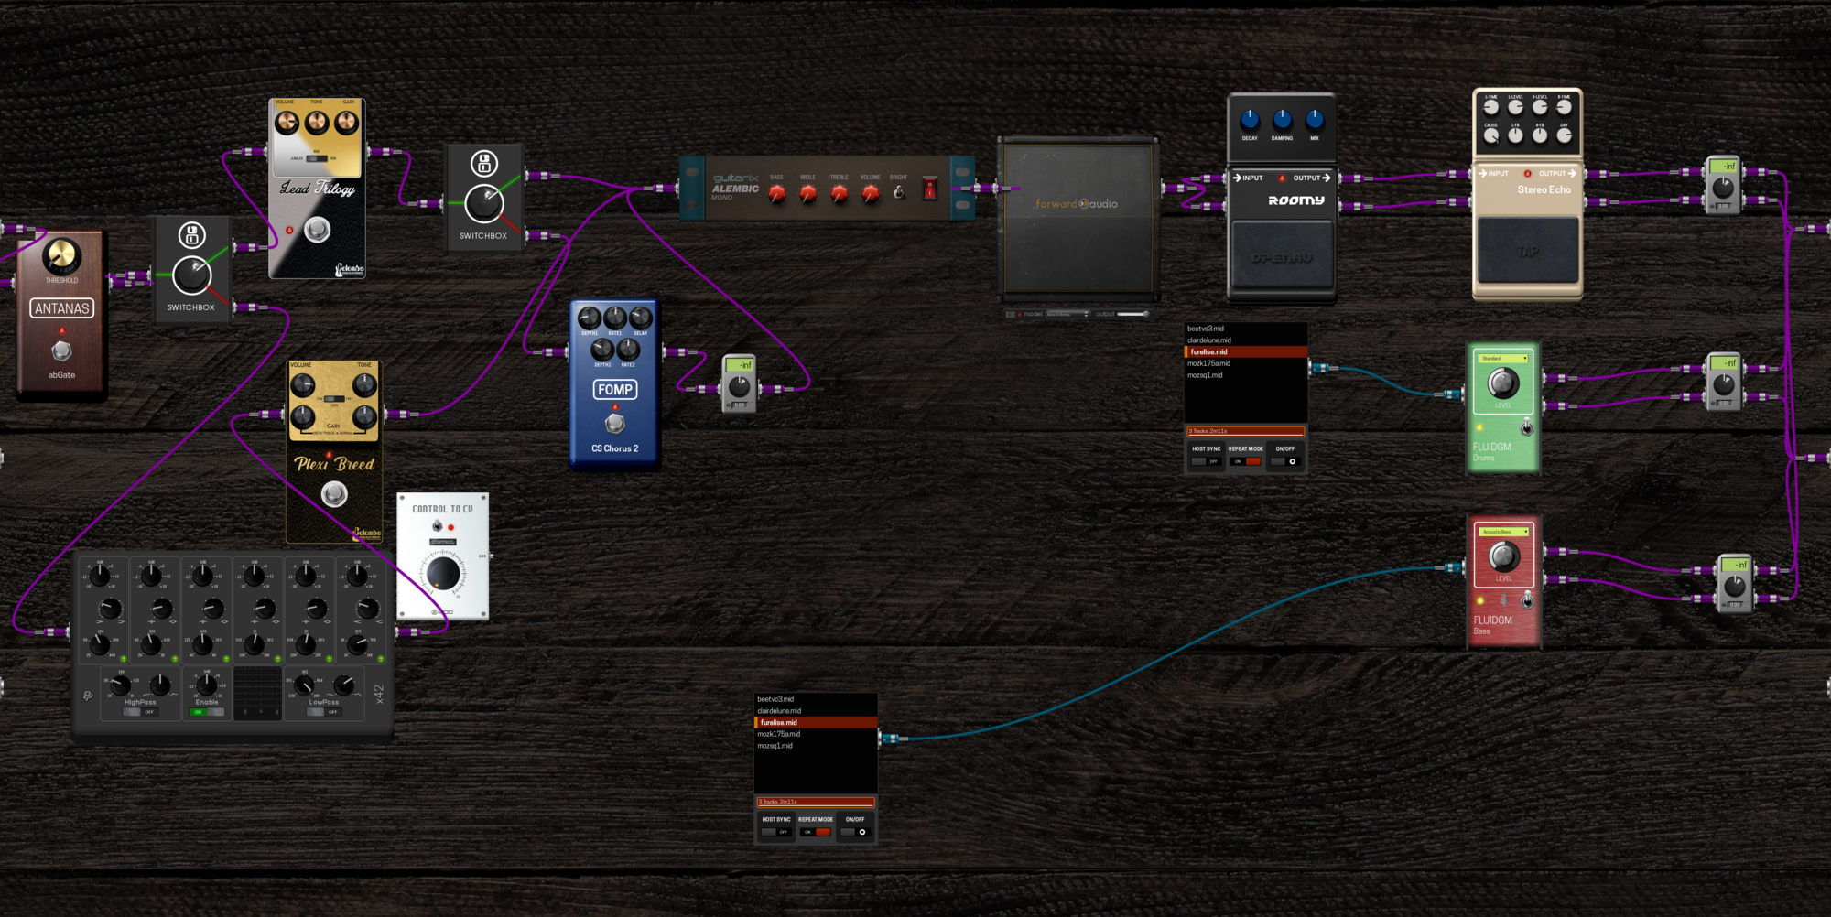Click the FluidGM Drums Level knob
This screenshot has height=917, width=1831.
click(x=1503, y=383)
